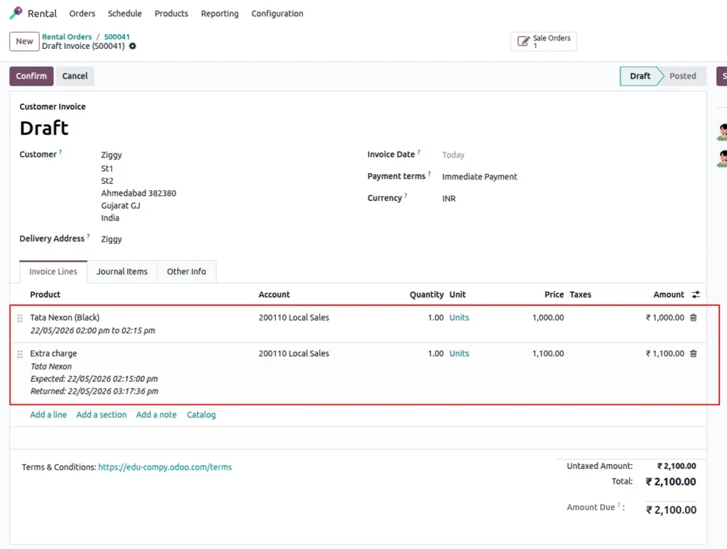Click the Invoice Date help question mark
Viewport: 727px width, 549px height.
(x=419, y=152)
